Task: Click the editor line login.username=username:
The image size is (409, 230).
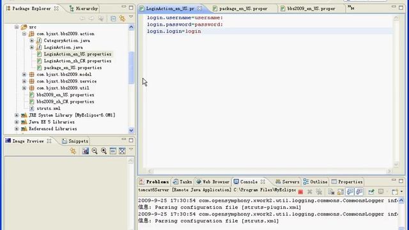Action: pyautogui.click(x=185, y=17)
